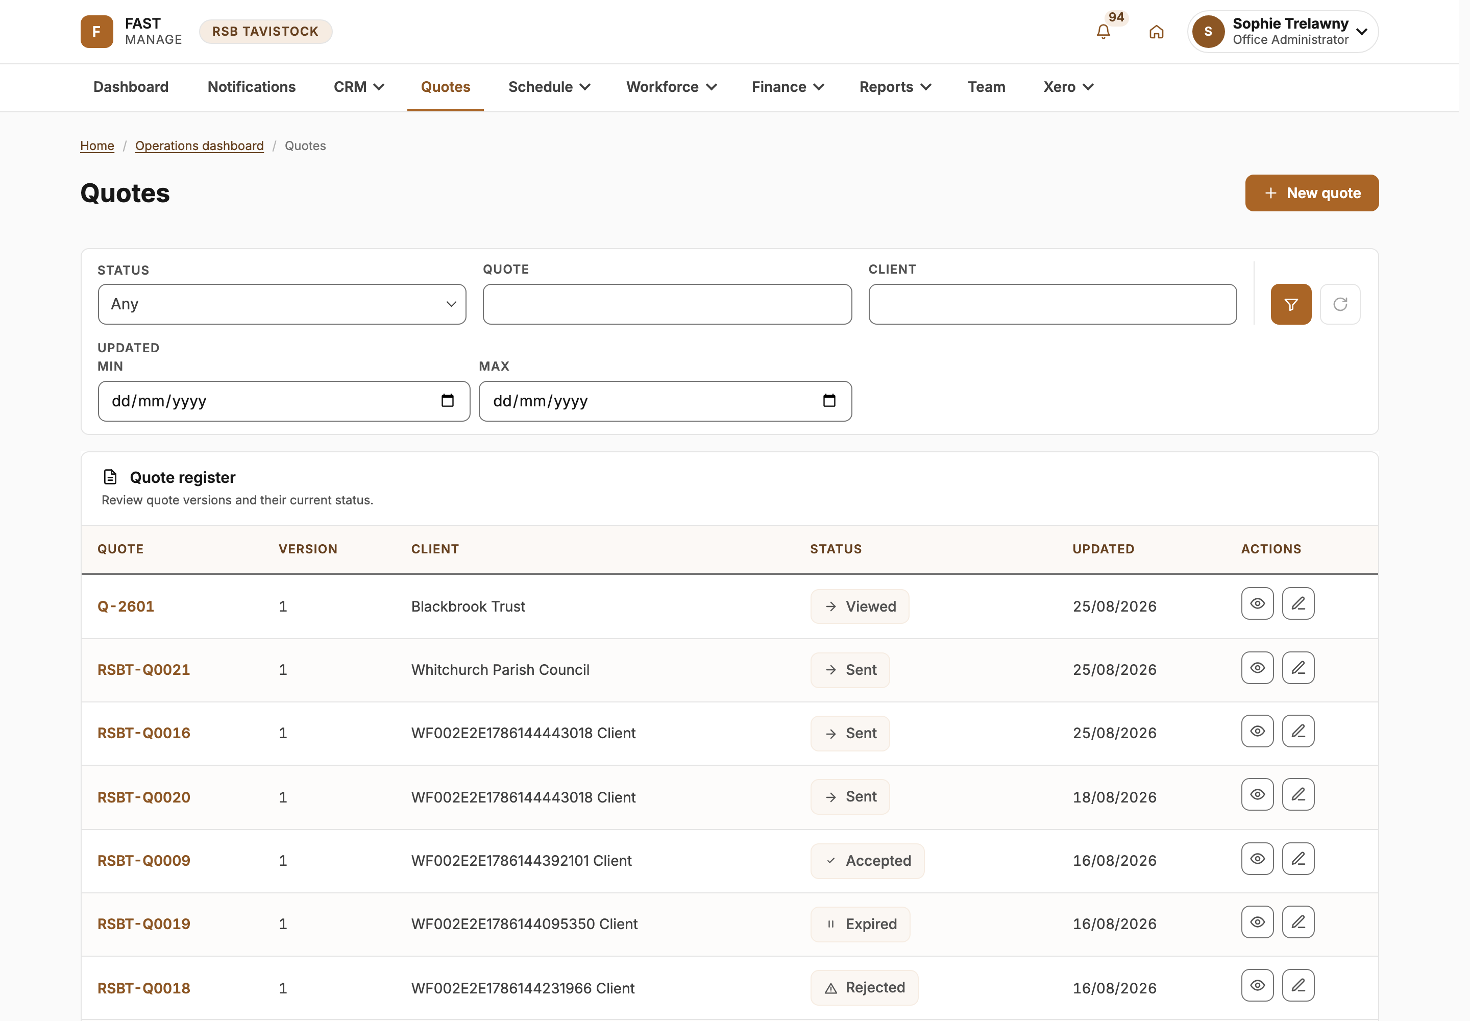The height and width of the screenshot is (1021, 1470).
Task: Open the Status dropdown set to Any
Action: pyautogui.click(x=282, y=304)
